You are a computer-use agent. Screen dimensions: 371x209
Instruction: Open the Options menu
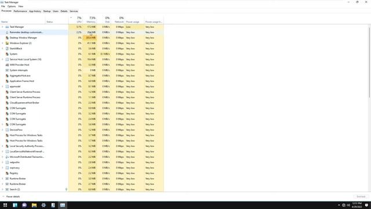click(12, 6)
